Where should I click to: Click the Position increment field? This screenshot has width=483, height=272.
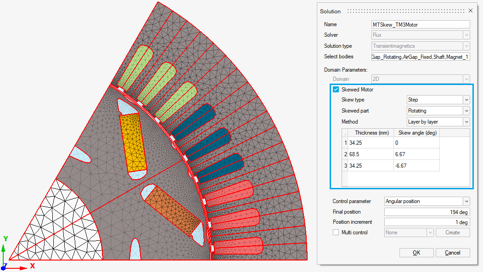click(427, 222)
